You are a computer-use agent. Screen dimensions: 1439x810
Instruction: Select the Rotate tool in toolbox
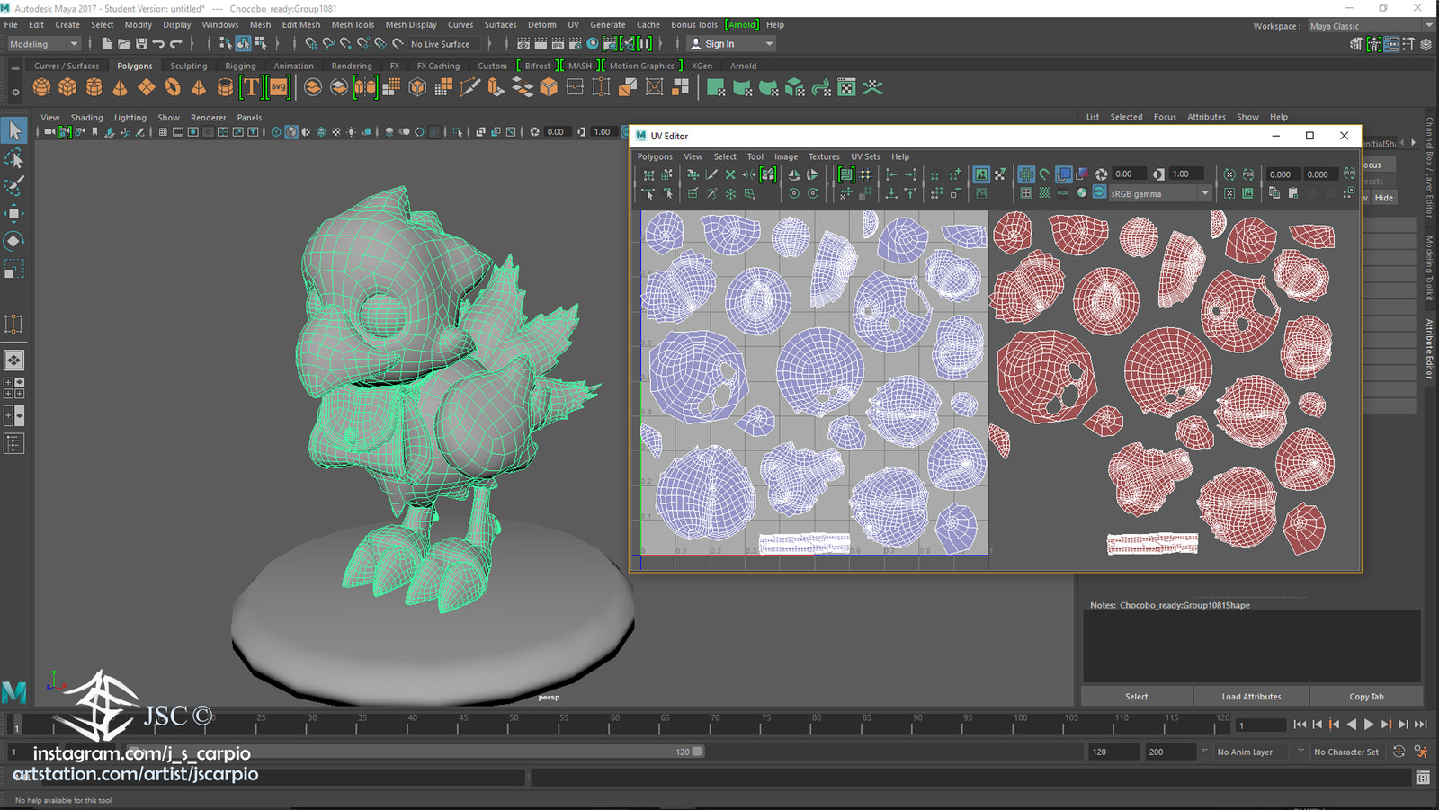click(x=14, y=241)
